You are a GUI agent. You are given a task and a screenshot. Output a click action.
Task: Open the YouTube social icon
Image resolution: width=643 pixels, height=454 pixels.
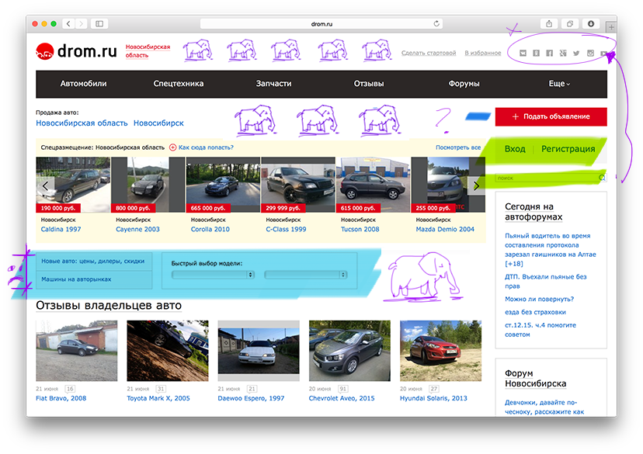[x=603, y=54]
